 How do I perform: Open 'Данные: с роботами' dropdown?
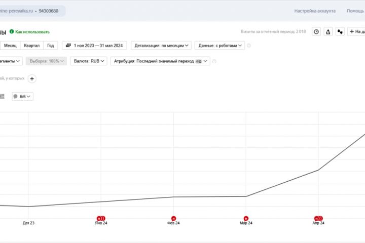pyautogui.click(x=220, y=46)
